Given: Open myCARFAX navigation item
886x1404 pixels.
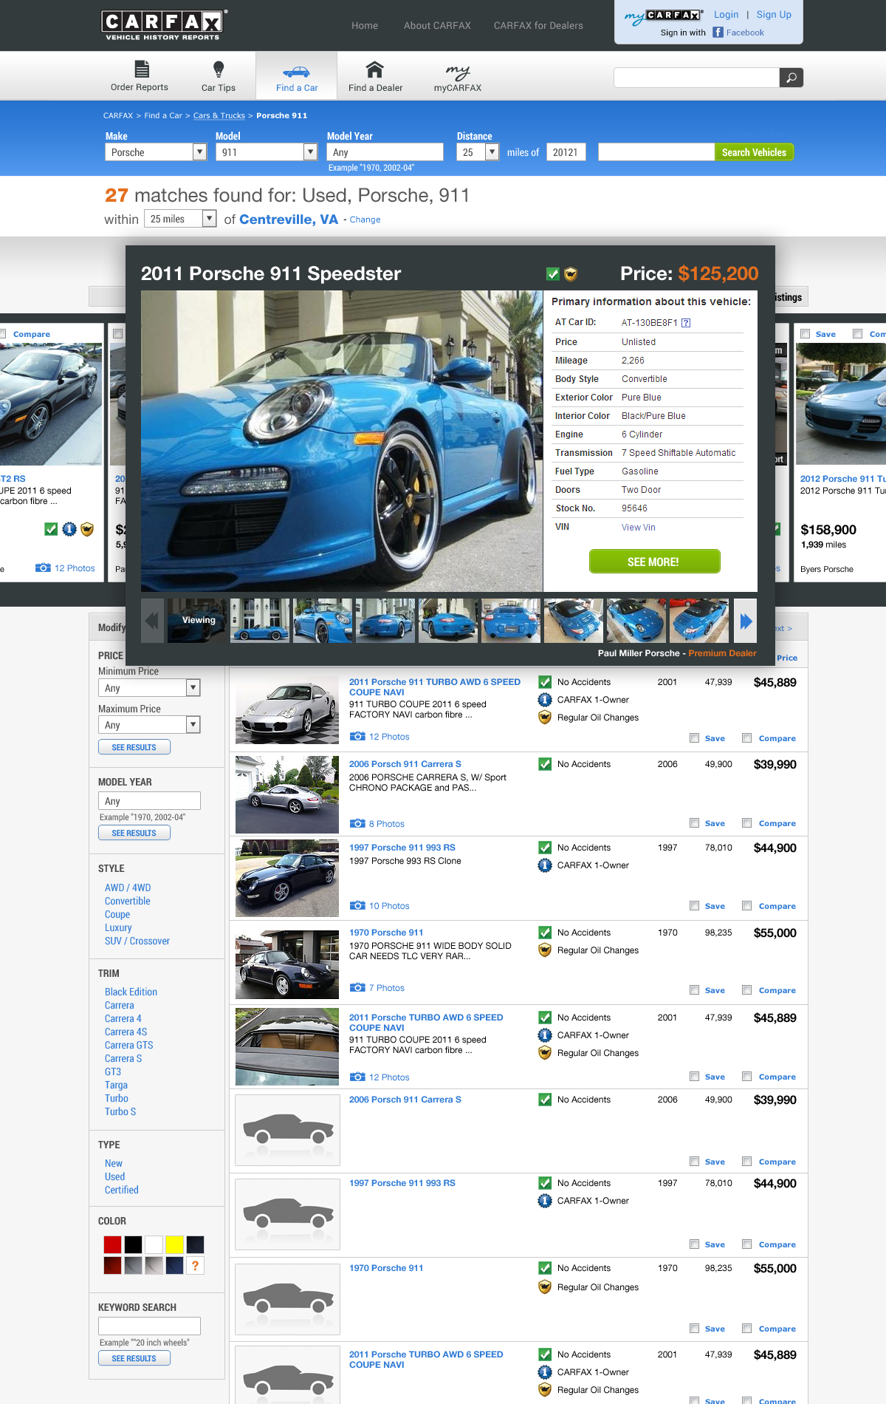Looking at the screenshot, I should pyautogui.click(x=458, y=77).
